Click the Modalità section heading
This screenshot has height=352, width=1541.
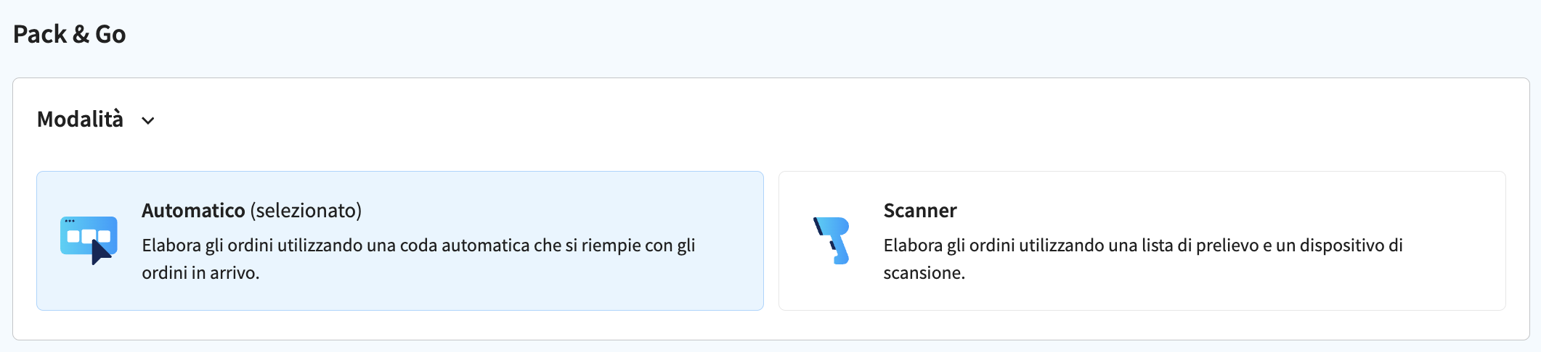tap(80, 119)
